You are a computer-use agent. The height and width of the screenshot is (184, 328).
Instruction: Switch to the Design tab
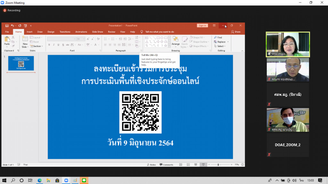[51, 32]
